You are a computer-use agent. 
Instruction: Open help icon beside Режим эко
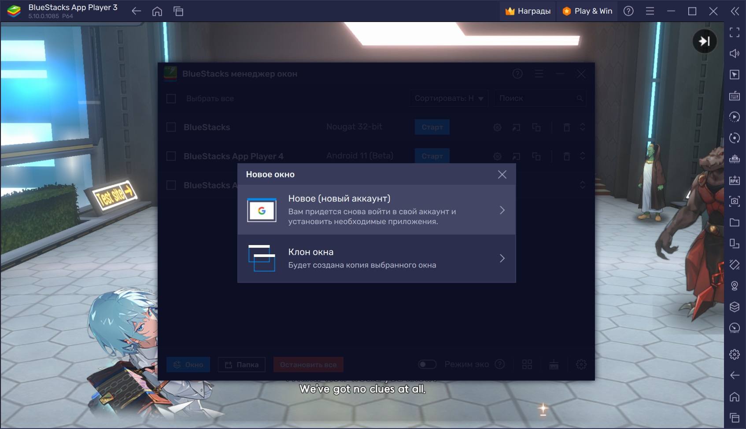click(499, 364)
